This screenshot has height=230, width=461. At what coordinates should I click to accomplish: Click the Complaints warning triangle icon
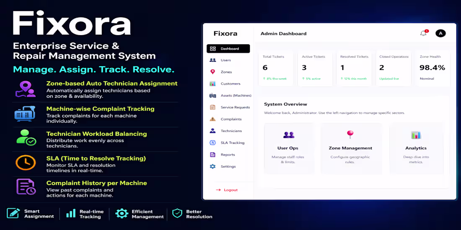click(x=212, y=119)
